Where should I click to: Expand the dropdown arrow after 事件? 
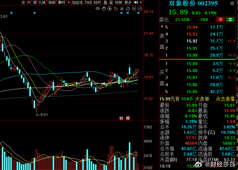point(69,2)
